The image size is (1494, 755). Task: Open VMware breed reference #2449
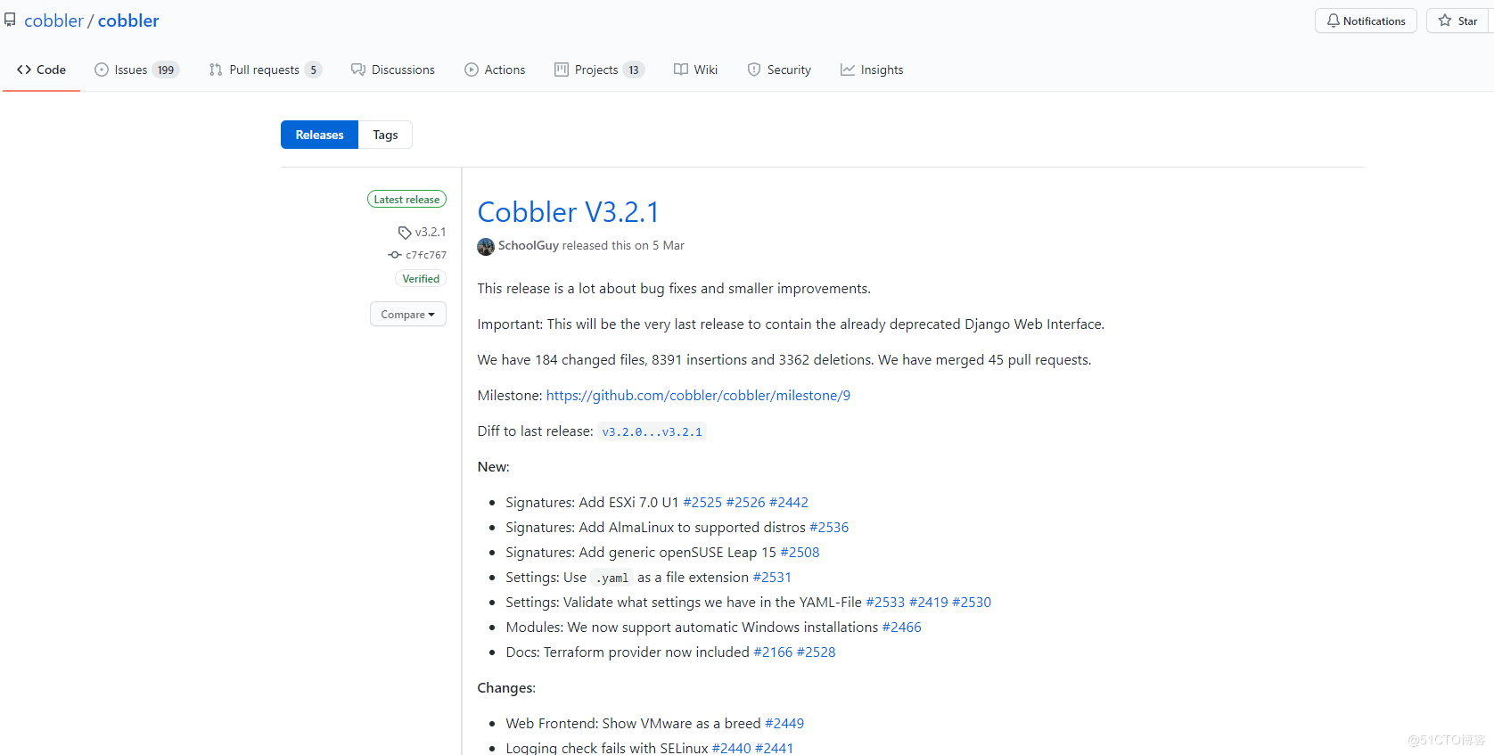[784, 723]
